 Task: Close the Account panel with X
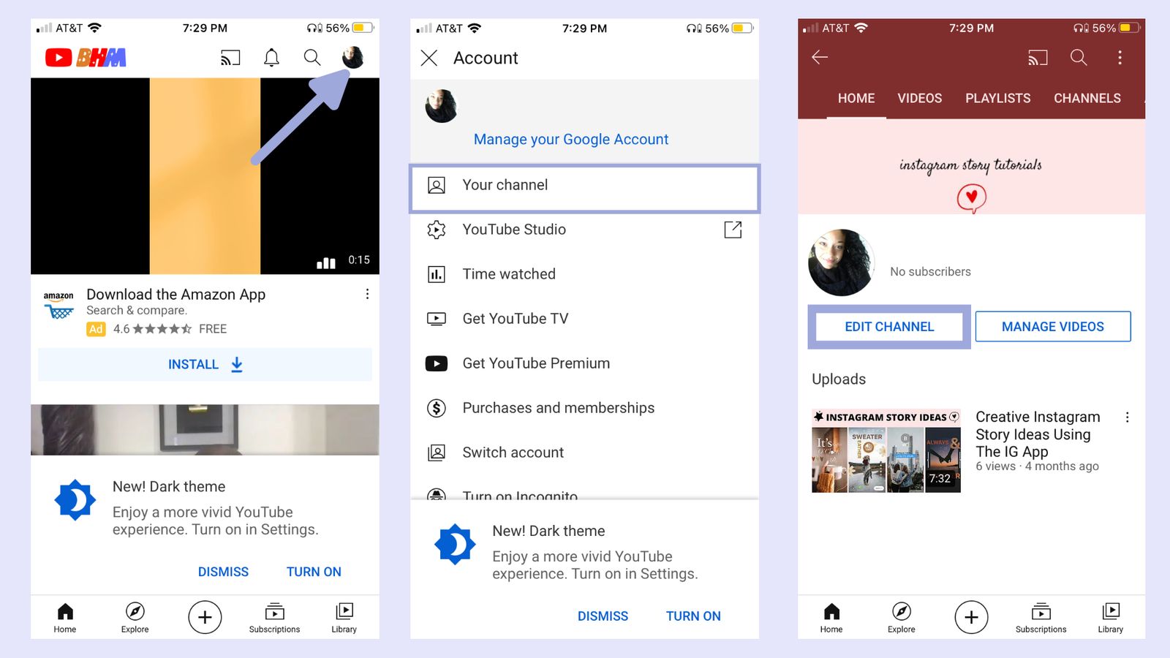point(429,58)
